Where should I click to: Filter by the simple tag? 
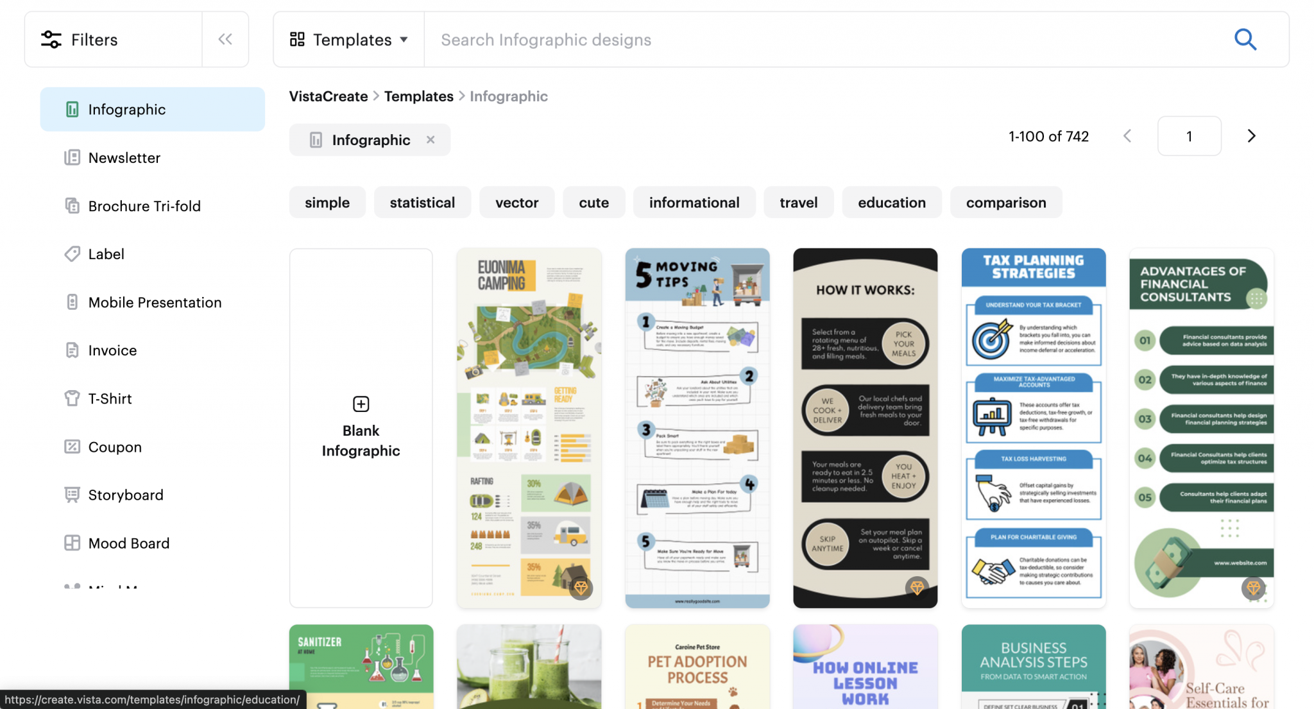327,202
